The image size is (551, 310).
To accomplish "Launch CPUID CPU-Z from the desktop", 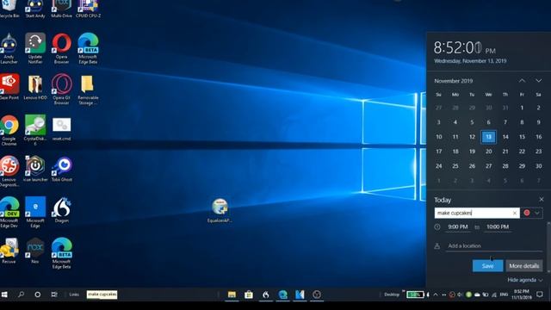I will point(88,9).
